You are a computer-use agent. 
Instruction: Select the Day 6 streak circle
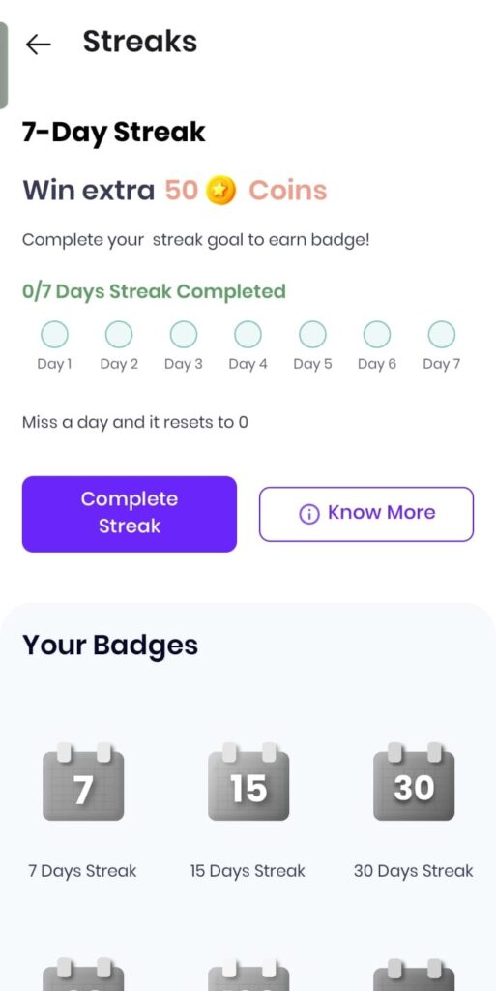pyautogui.click(x=377, y=334)
